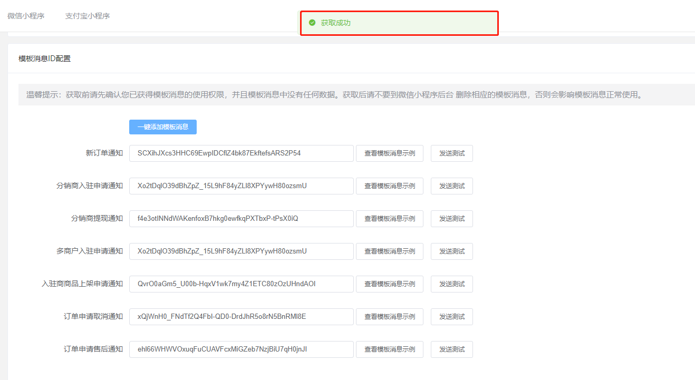Focus the 分销商提现通知 ID field
The height and width of the screenshot is (380, 695).
click(x=241, y=219)
